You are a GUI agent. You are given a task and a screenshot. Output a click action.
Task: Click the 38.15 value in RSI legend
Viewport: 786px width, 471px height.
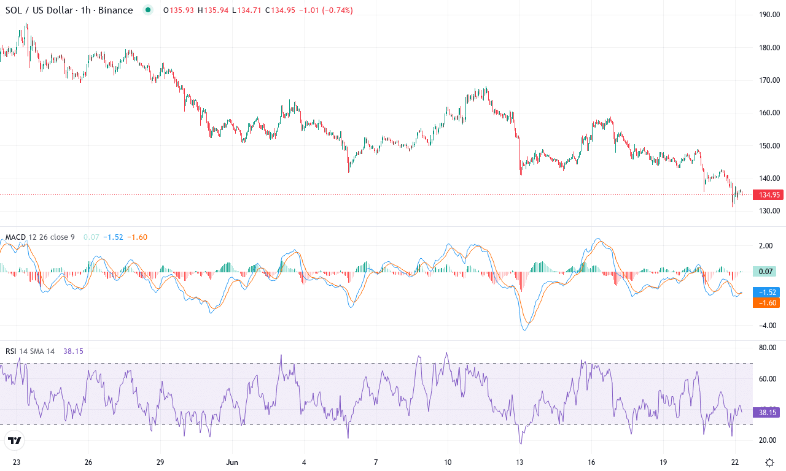point(73,351)
